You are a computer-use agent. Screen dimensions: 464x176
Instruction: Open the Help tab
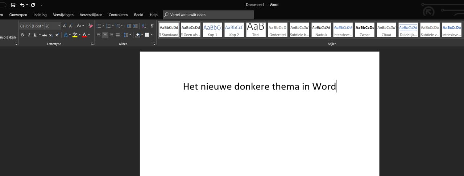(154, 15)
